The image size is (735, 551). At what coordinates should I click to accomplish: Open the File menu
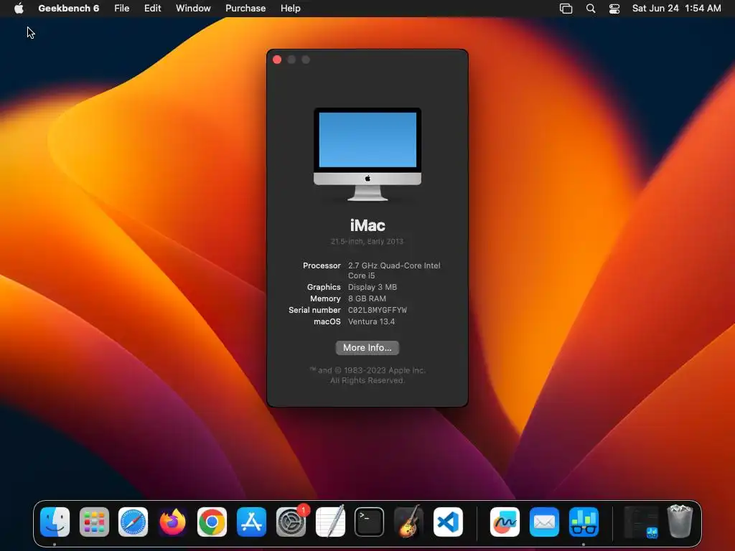point(122,8)
